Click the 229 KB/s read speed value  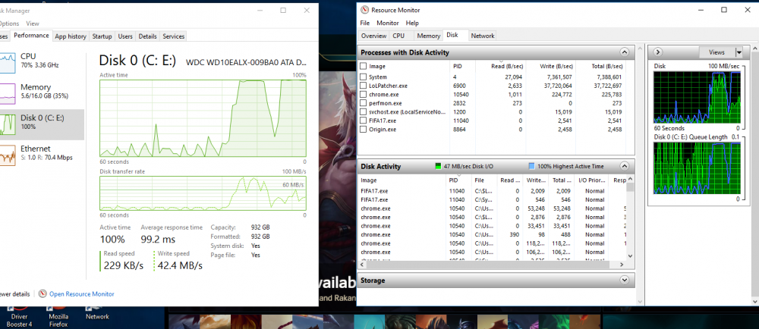[x=124, y=265]
